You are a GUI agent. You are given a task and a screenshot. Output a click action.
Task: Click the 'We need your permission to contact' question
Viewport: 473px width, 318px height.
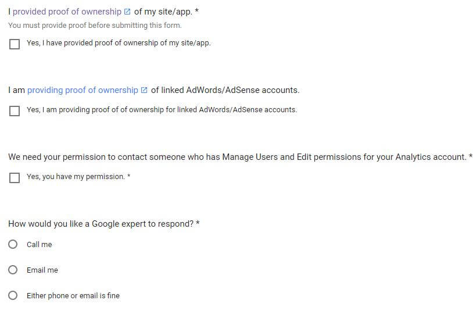pyautogui.click(x=240, y=157)
